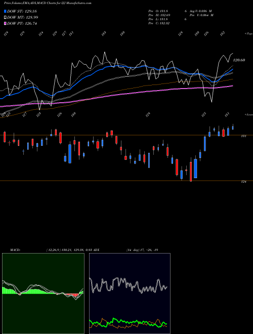Image resolution: width=253 pixels, height=334 pixels.
Task: Click the ADX values '(14 day) 17, +26, -19'
Action: [142, 250]
